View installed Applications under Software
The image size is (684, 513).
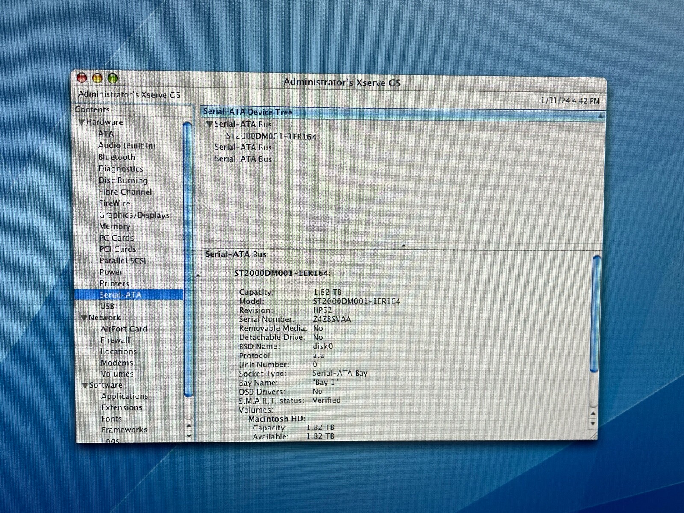tap(124, 396)
